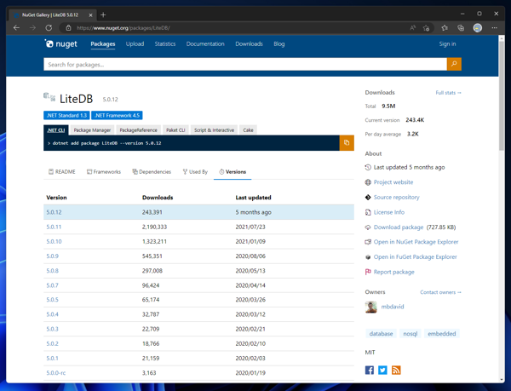Copy the dotnet add package command

[347, 143]
